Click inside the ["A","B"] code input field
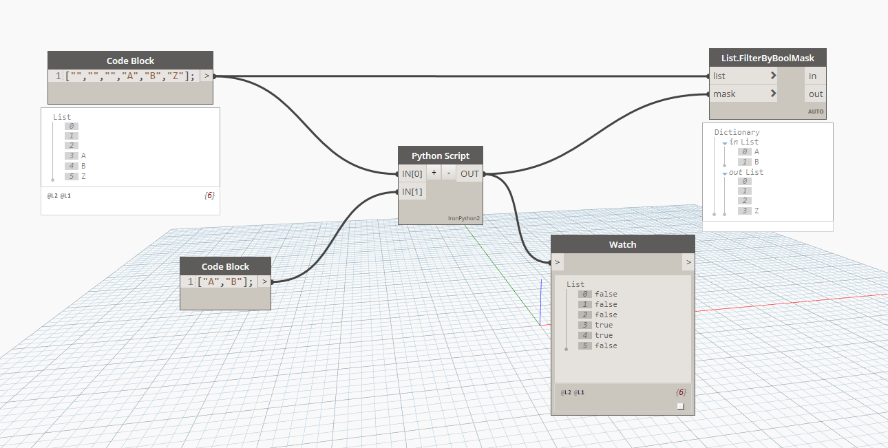888x448 pixels. (x=227, y=281)
